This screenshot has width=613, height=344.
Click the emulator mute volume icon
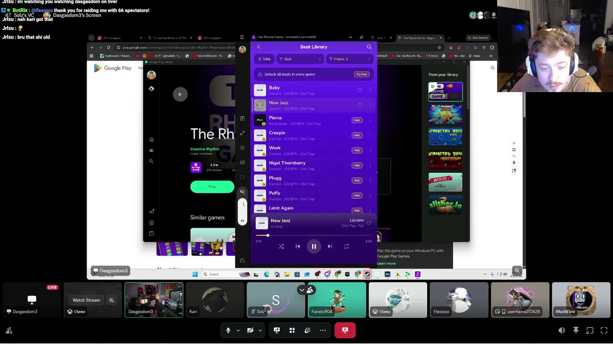(242, 192)
